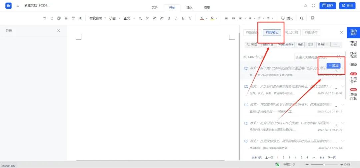
Task: Toggle bold formatting
Action: pyautogui.click(x=169, y=18)
